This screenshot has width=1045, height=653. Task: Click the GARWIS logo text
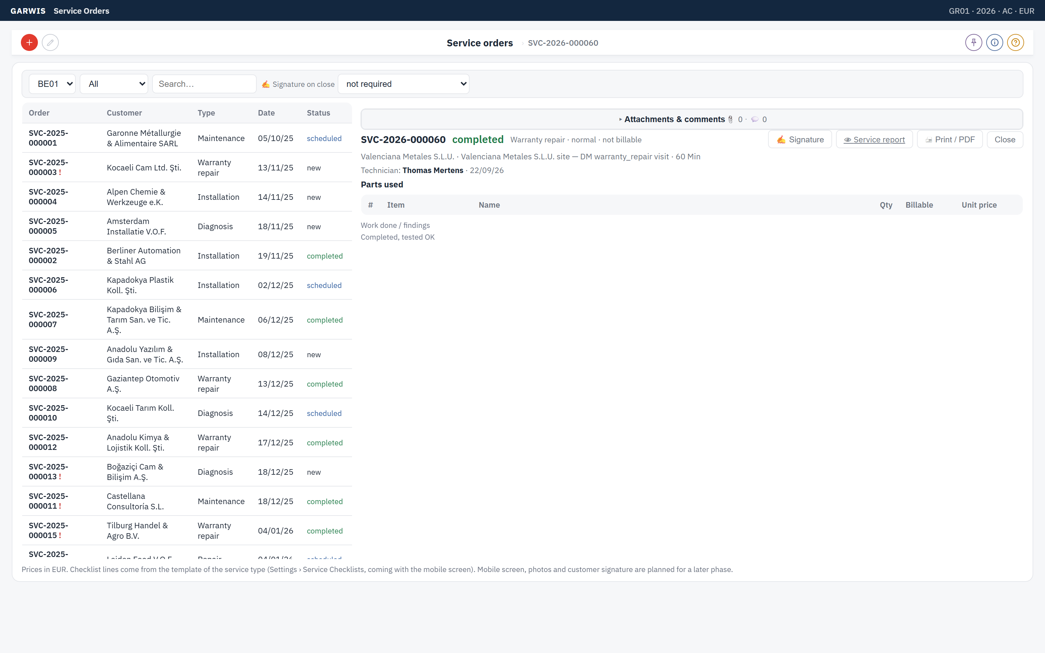pyautogui.click(x=28, y=11)
